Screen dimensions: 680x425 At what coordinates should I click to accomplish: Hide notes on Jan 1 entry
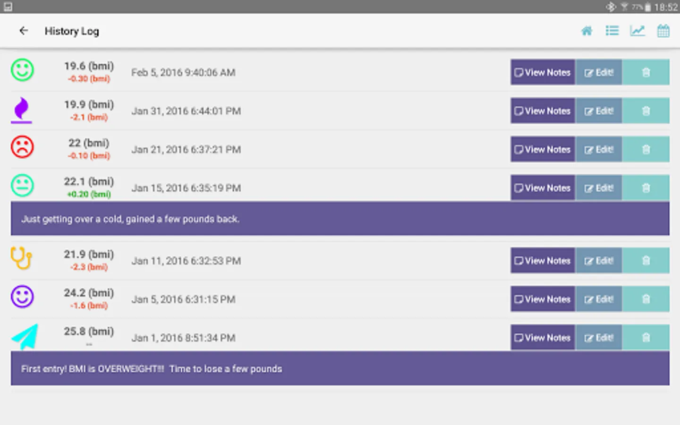click(x=543, y=338)
